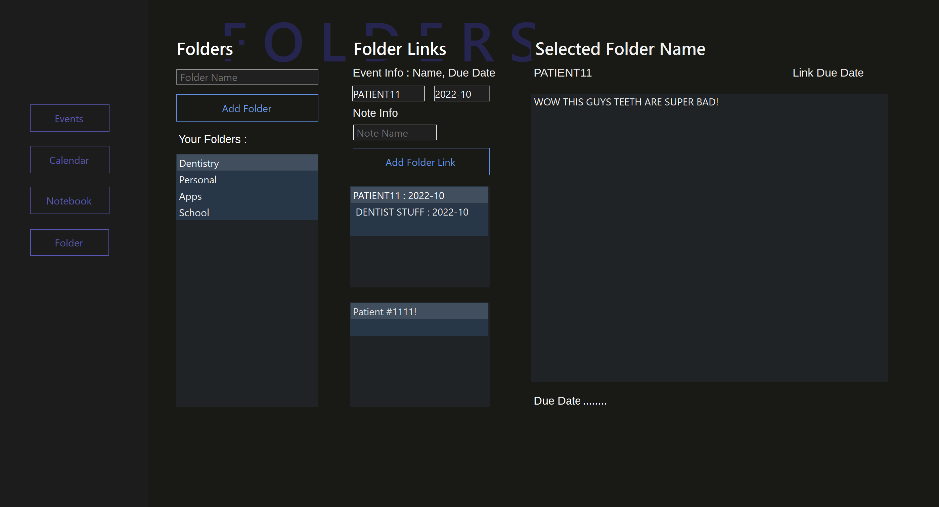Image resolution: width=939 pixels, height=507 pixels.
Task: Click the Folder Name input field
Action: pos(247,77)
